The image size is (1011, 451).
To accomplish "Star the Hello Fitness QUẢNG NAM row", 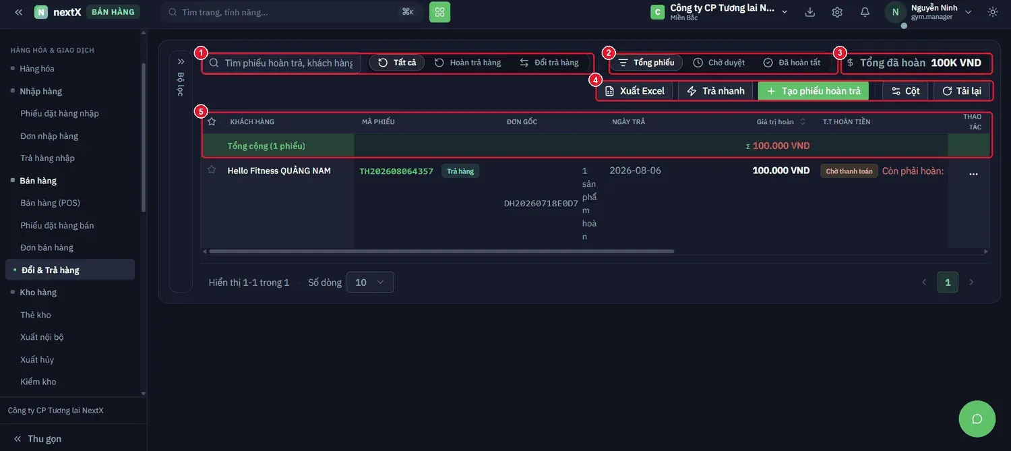I will pyautogui.click(x=212, y=170).
